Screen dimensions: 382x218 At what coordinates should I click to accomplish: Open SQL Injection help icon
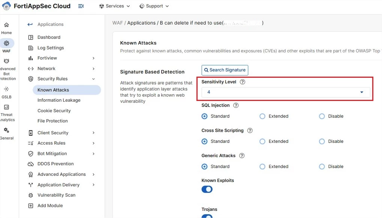pos(236,105)
